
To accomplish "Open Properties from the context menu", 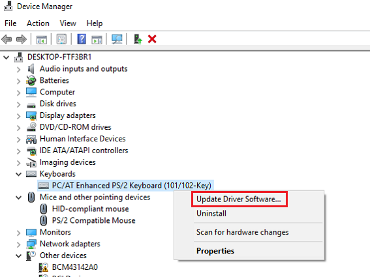I will (x=215, y=251).
